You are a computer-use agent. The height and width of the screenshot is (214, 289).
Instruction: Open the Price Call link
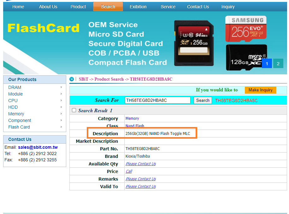coord(129,171)
